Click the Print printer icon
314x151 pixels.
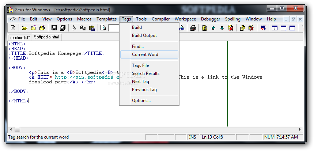point(193,28)
